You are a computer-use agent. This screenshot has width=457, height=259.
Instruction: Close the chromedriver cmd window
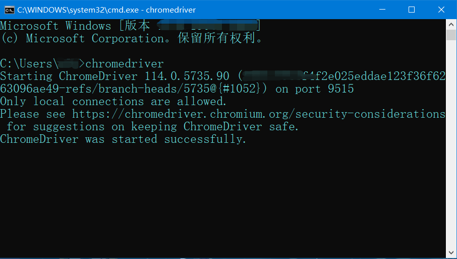(435, 10)
